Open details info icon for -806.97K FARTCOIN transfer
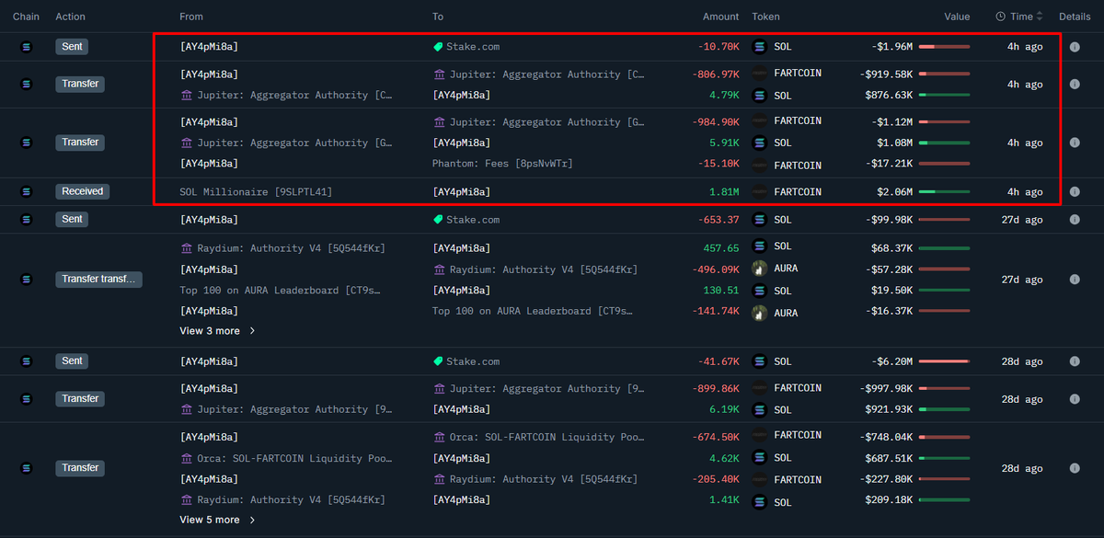Viewport: 1104px width, 538px height. (x=1075, y=84)
